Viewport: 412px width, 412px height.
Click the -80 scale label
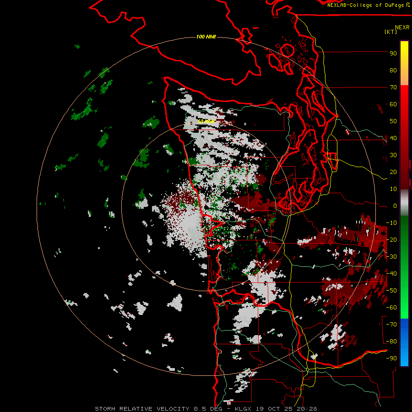(x=391, y=342)
